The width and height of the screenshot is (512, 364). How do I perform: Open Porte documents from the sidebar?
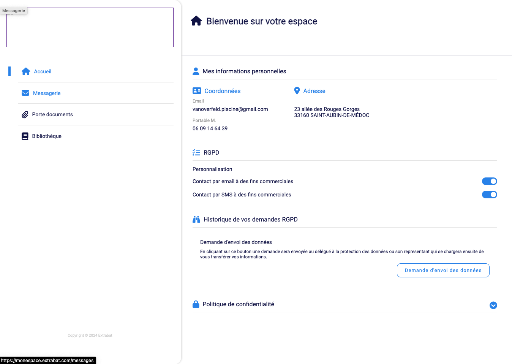52,114
